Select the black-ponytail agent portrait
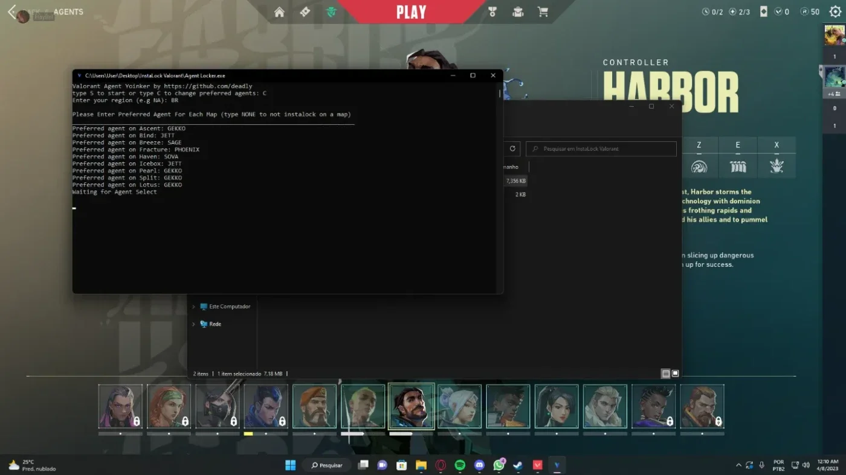 pyautogui.click(x=557, y=406)
